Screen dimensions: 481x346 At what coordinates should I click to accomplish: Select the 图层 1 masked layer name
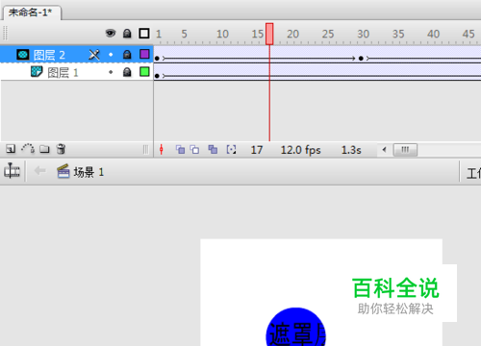[x=63, y=73]
